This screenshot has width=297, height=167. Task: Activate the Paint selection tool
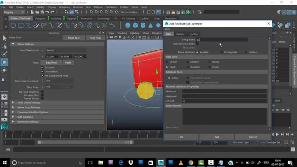click(x=4, y=54)
